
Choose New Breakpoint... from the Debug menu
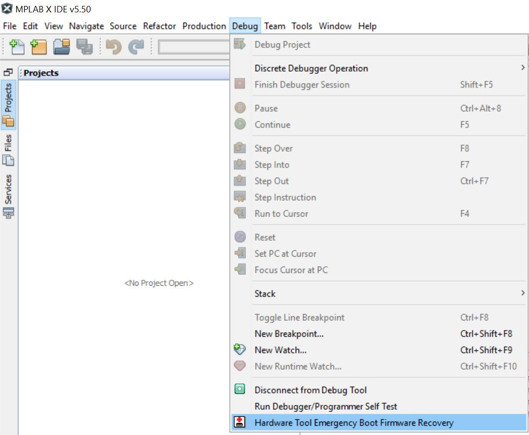point(289,334)
